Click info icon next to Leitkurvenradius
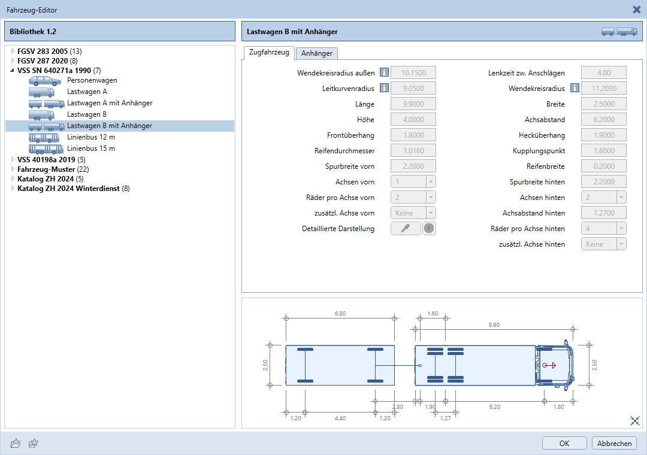The height and width of the screenshot is (455, 647). click(385, 89)
